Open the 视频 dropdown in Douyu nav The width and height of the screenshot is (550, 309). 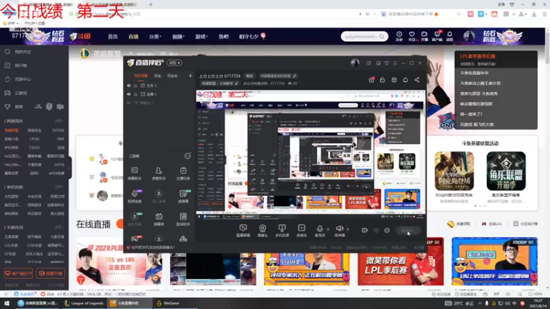coord(178,36)
